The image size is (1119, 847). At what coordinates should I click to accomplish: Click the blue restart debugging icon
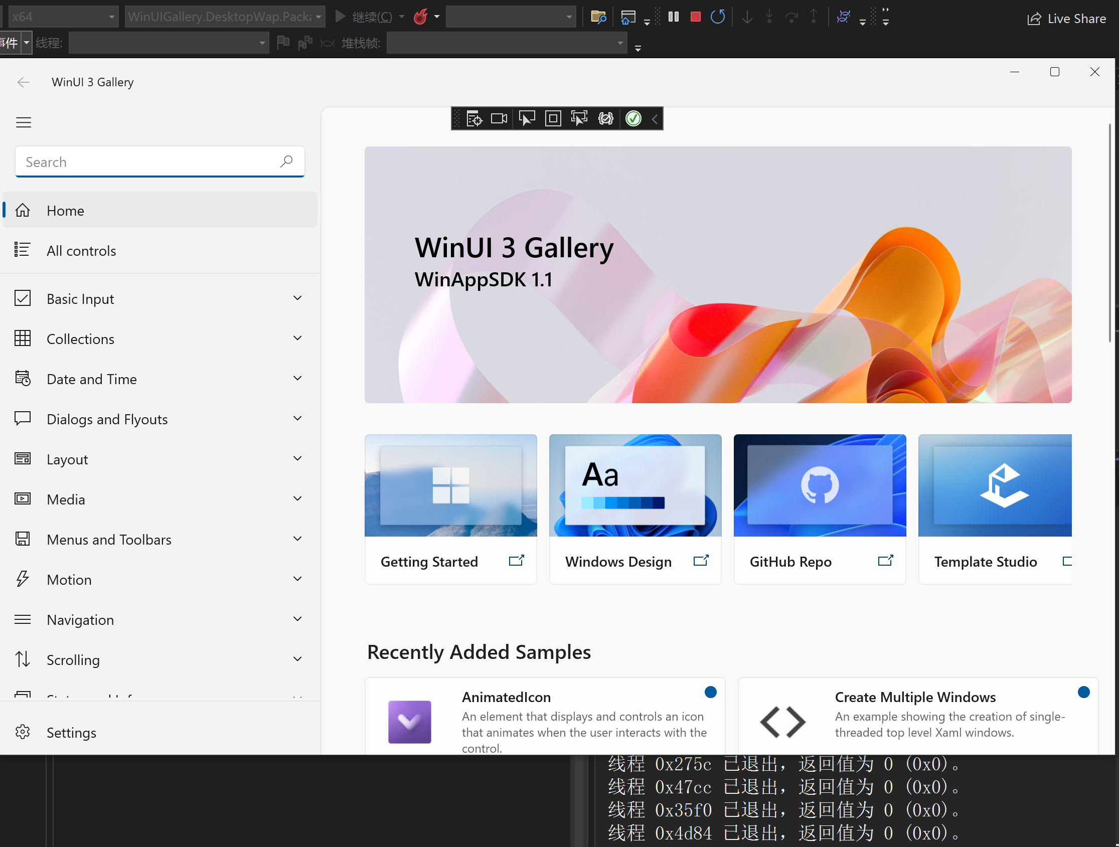click(x=717, y=17)
